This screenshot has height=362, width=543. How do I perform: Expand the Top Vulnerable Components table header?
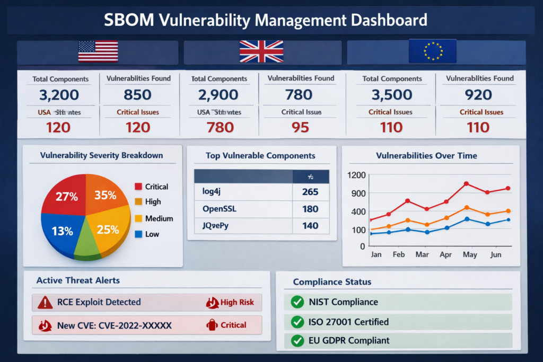pos(262,175)
